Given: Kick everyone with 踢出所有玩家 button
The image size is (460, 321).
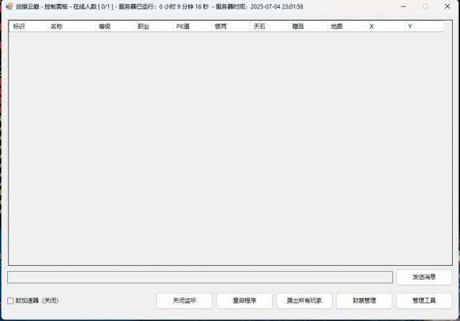Looking at the screenshot, I should point(304,301).
